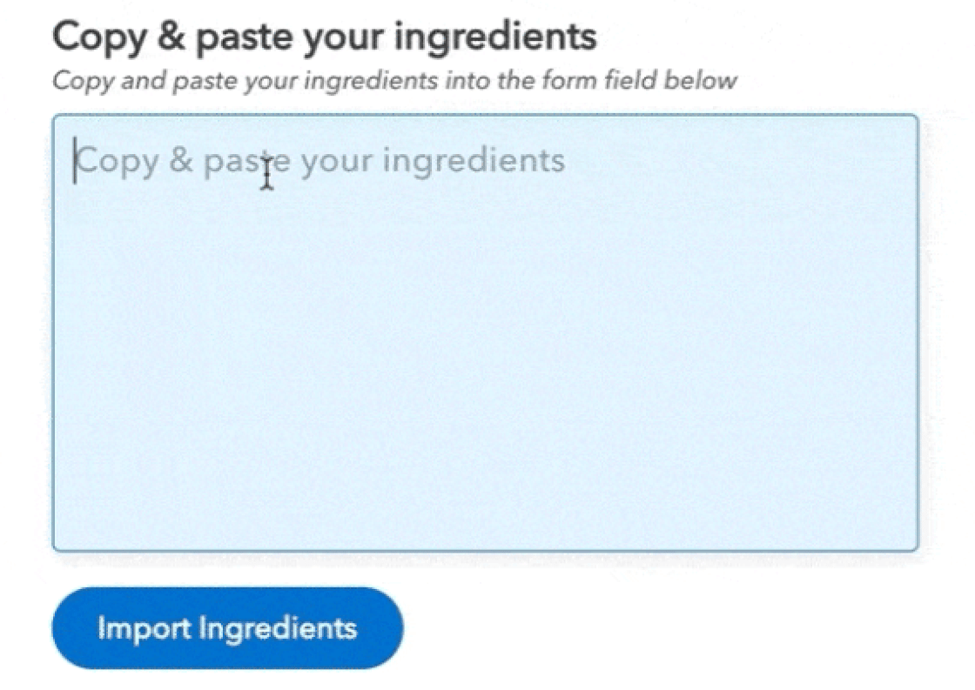975x690 pixels.
Task: Click the empty center of the light-blue text area
Action: 485,348
